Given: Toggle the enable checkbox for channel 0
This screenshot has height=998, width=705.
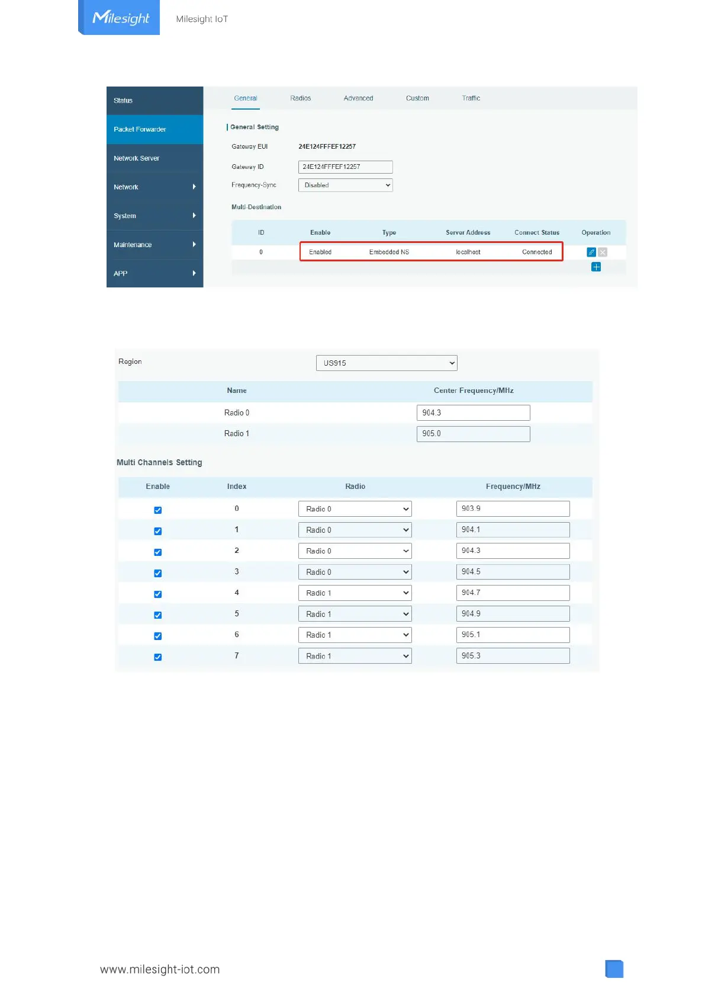Looking at the screenshot, I should click(157, 510).
